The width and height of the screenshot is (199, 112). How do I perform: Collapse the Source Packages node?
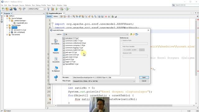pyautogui.click(x=7, y=18)
